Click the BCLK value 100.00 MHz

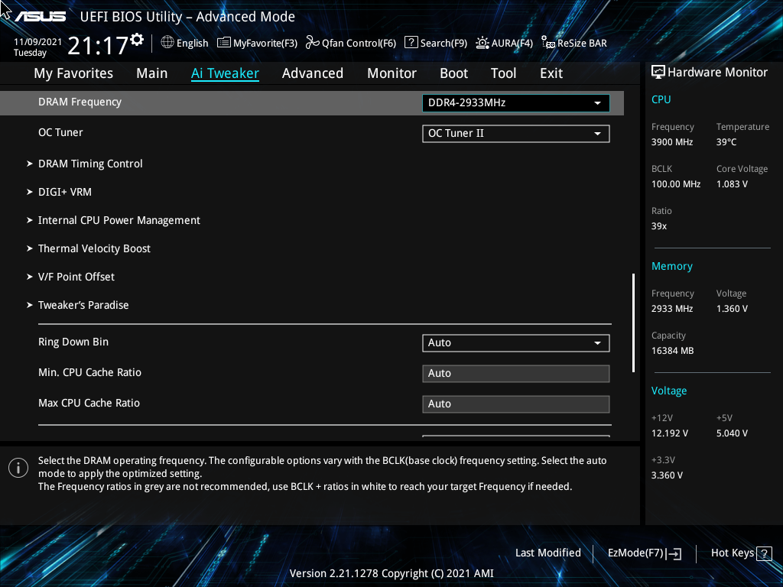click(x=676, y=184)
